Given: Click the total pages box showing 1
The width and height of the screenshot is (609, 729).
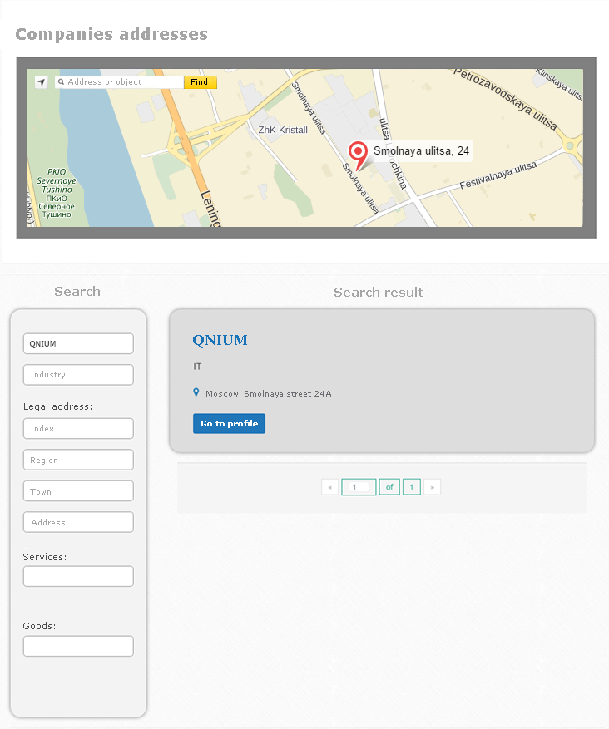Looking at the screenshot, I should [x=412, y=487].
